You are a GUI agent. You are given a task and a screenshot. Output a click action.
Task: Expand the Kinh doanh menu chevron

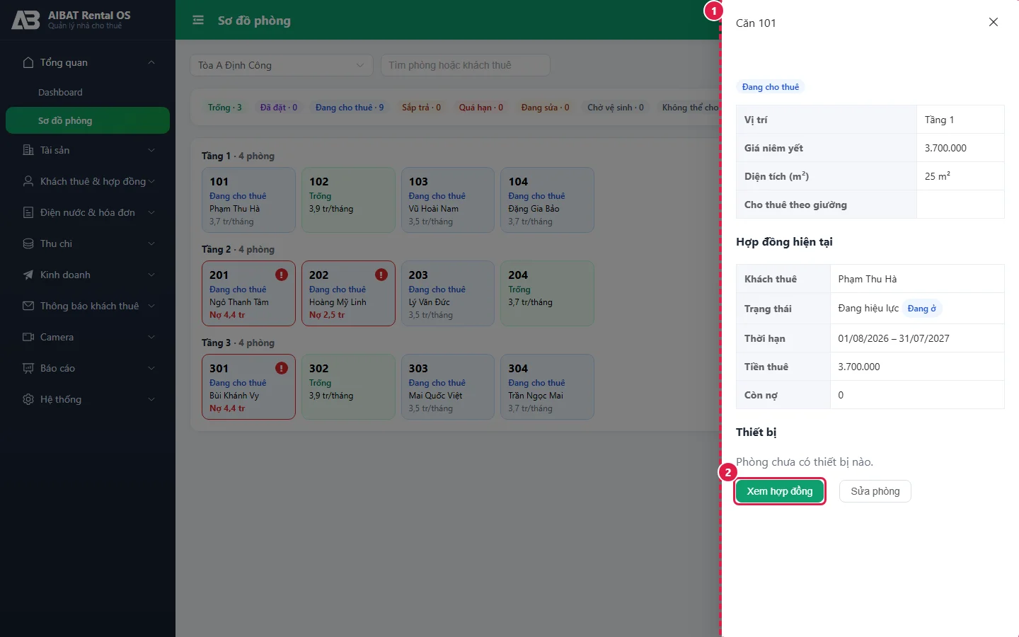tap(151, 275)
